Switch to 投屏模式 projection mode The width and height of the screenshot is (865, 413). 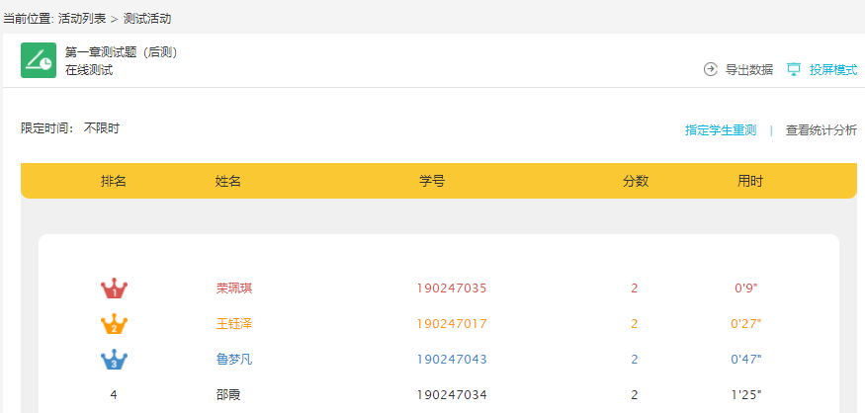832,70
